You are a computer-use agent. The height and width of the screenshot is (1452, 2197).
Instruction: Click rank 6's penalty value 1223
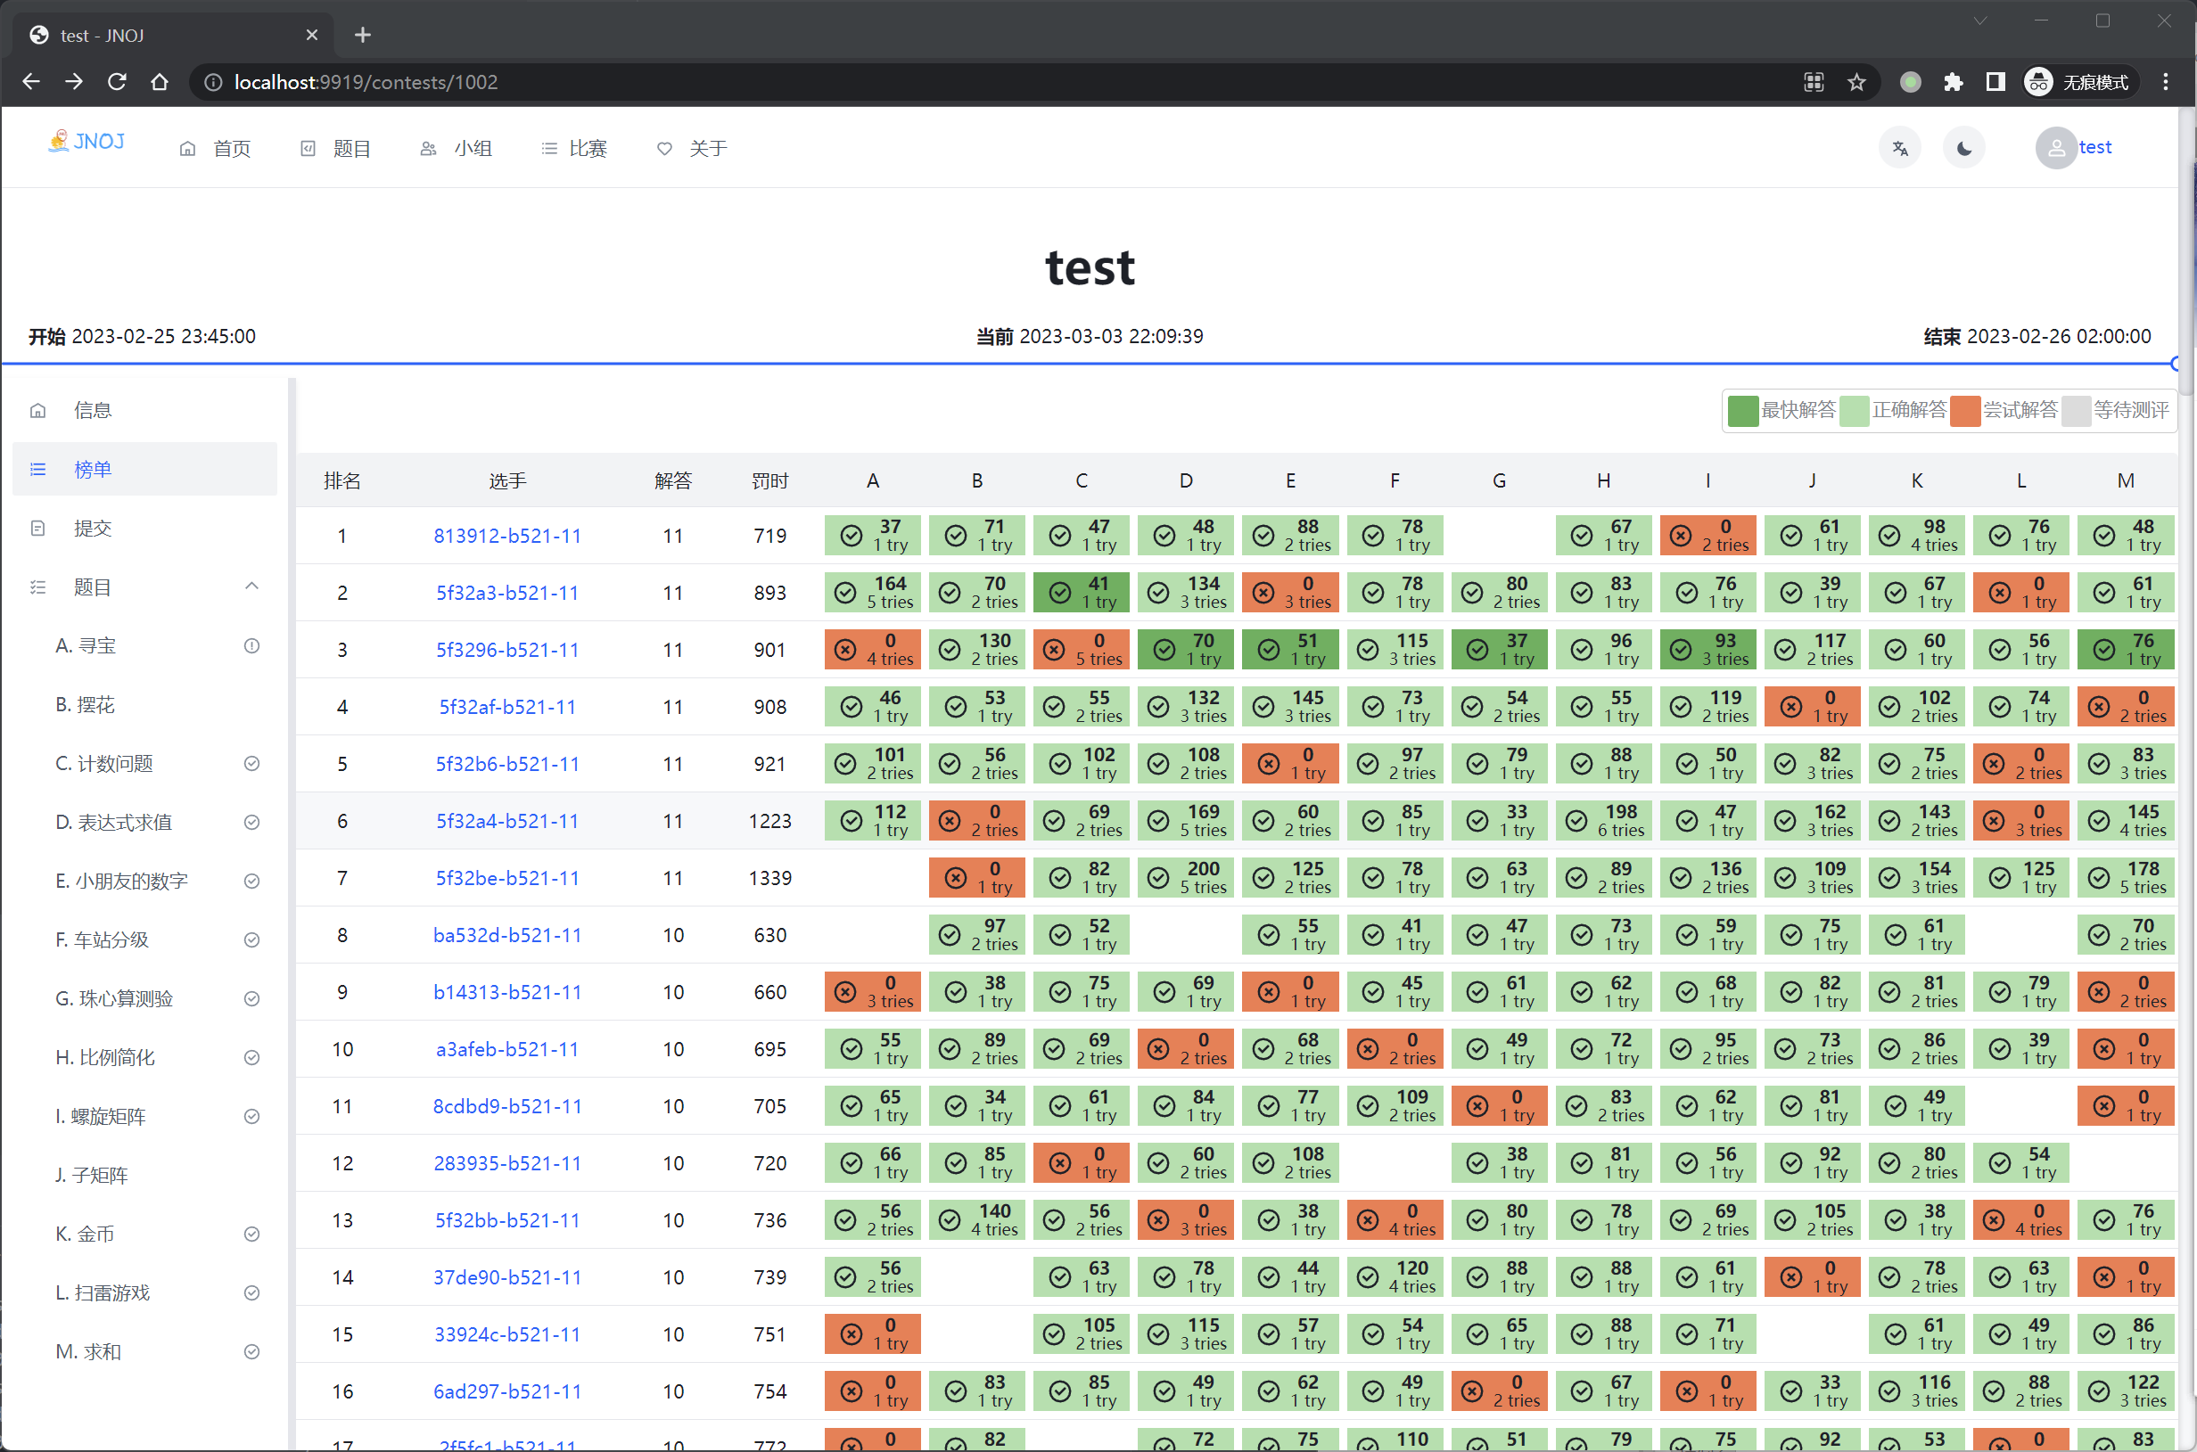click(x=770, y=822)
